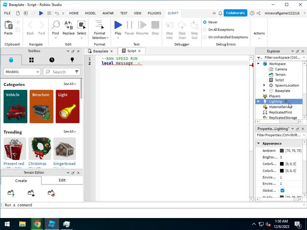Click the Select tool icon
The height and width of the screenshot is (230, 307).
82,25
